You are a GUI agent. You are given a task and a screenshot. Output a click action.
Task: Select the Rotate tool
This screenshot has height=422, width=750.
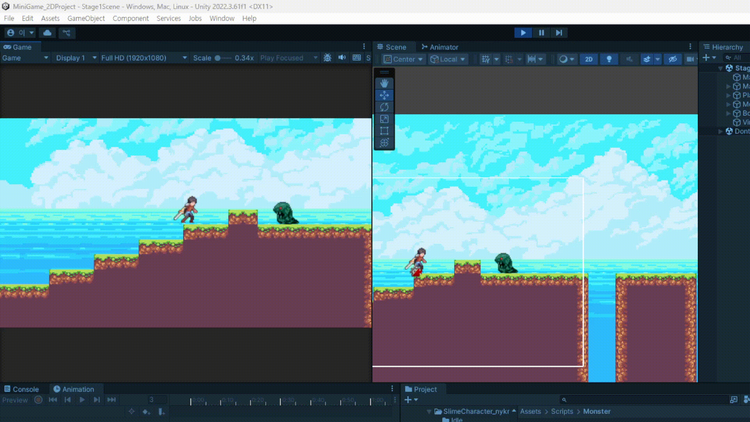pyautogui.click(x=384, y=107)
